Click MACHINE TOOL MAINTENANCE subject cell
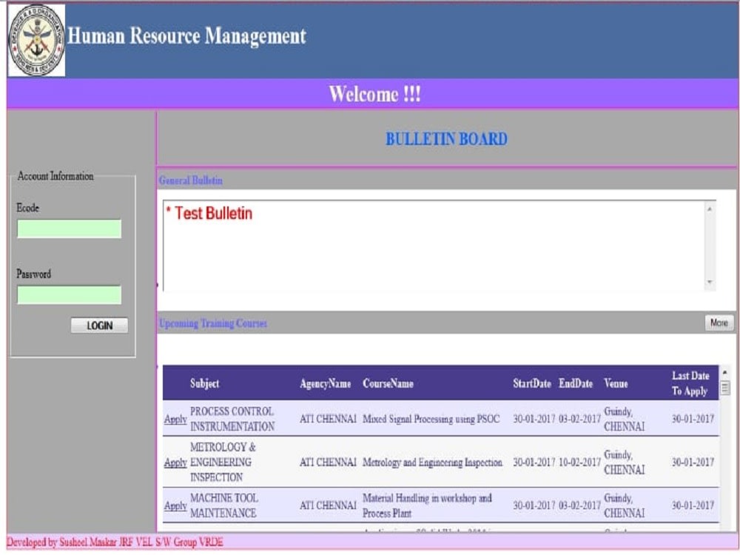The image size is (740, 555). [x=224, y=505]
